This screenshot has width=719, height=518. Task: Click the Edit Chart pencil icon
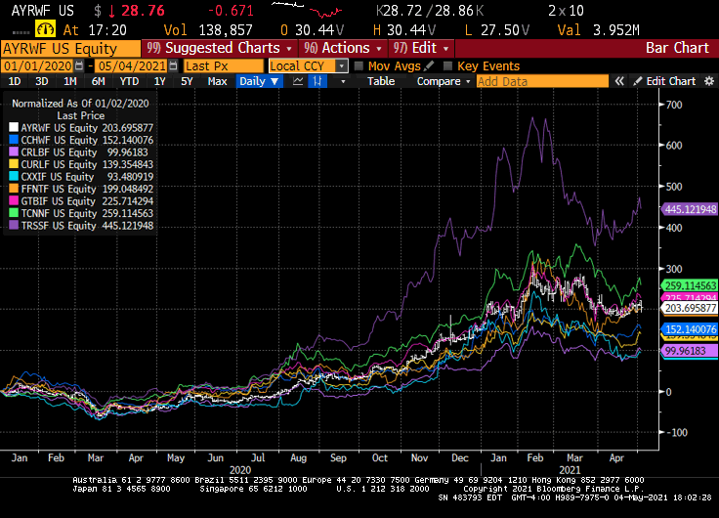coord(637,81)
